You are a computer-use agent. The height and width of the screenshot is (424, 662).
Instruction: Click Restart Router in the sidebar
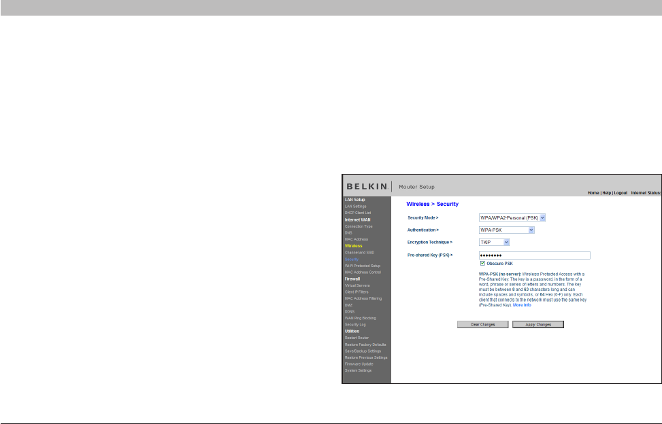357,338
